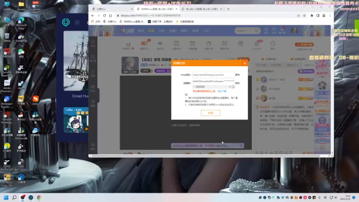Open the categories dropdown in Douyu nav
The height and width of the screenshot is (202, 359).
tap(162, 31)
